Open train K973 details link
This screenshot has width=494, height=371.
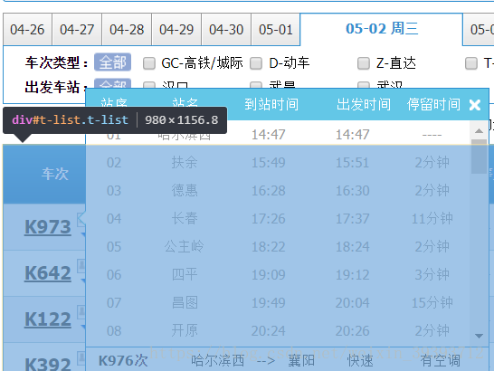(x=48, y=227)
